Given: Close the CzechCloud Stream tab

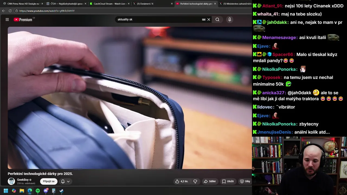Looking at the screenshot, I should coord(128,4).
